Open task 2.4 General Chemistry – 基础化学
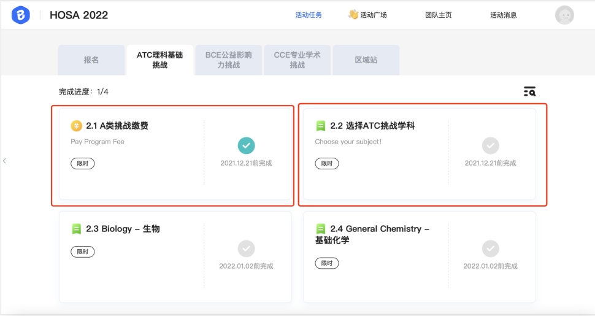Screen dimensions: 595x316 372,234
